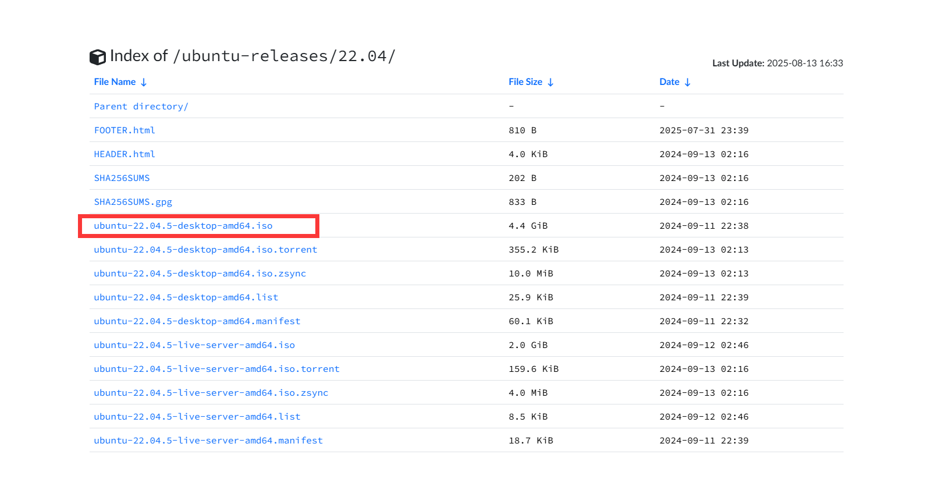Click the 10.0 MiB file size cell

pyautogui.click(x=531, y=274)
